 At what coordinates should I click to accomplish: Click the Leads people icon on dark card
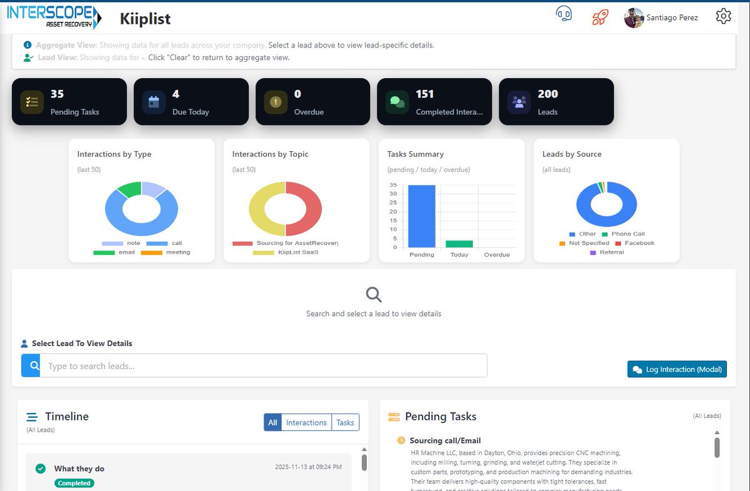point(517,101)
